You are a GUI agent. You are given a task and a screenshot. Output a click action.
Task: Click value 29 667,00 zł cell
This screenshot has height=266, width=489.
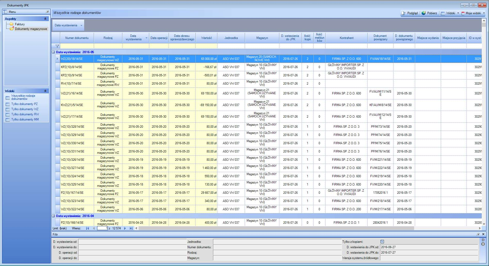(207, 193)
